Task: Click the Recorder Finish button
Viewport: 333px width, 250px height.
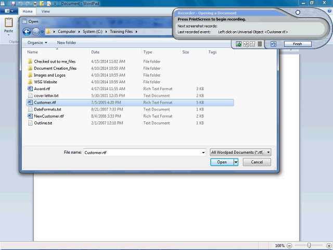Action: click(x=298, y=44)
